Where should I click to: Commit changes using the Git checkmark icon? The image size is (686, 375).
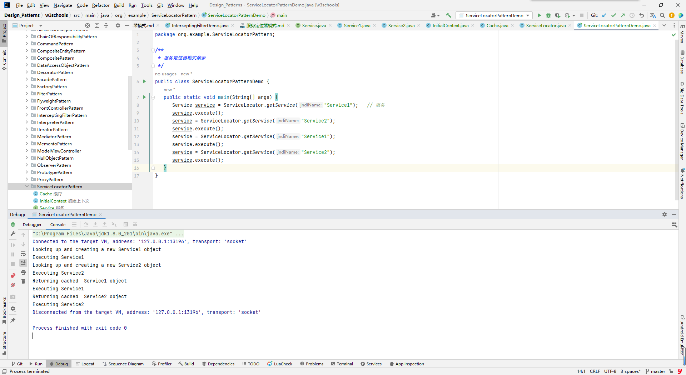(x=613, y=15)
